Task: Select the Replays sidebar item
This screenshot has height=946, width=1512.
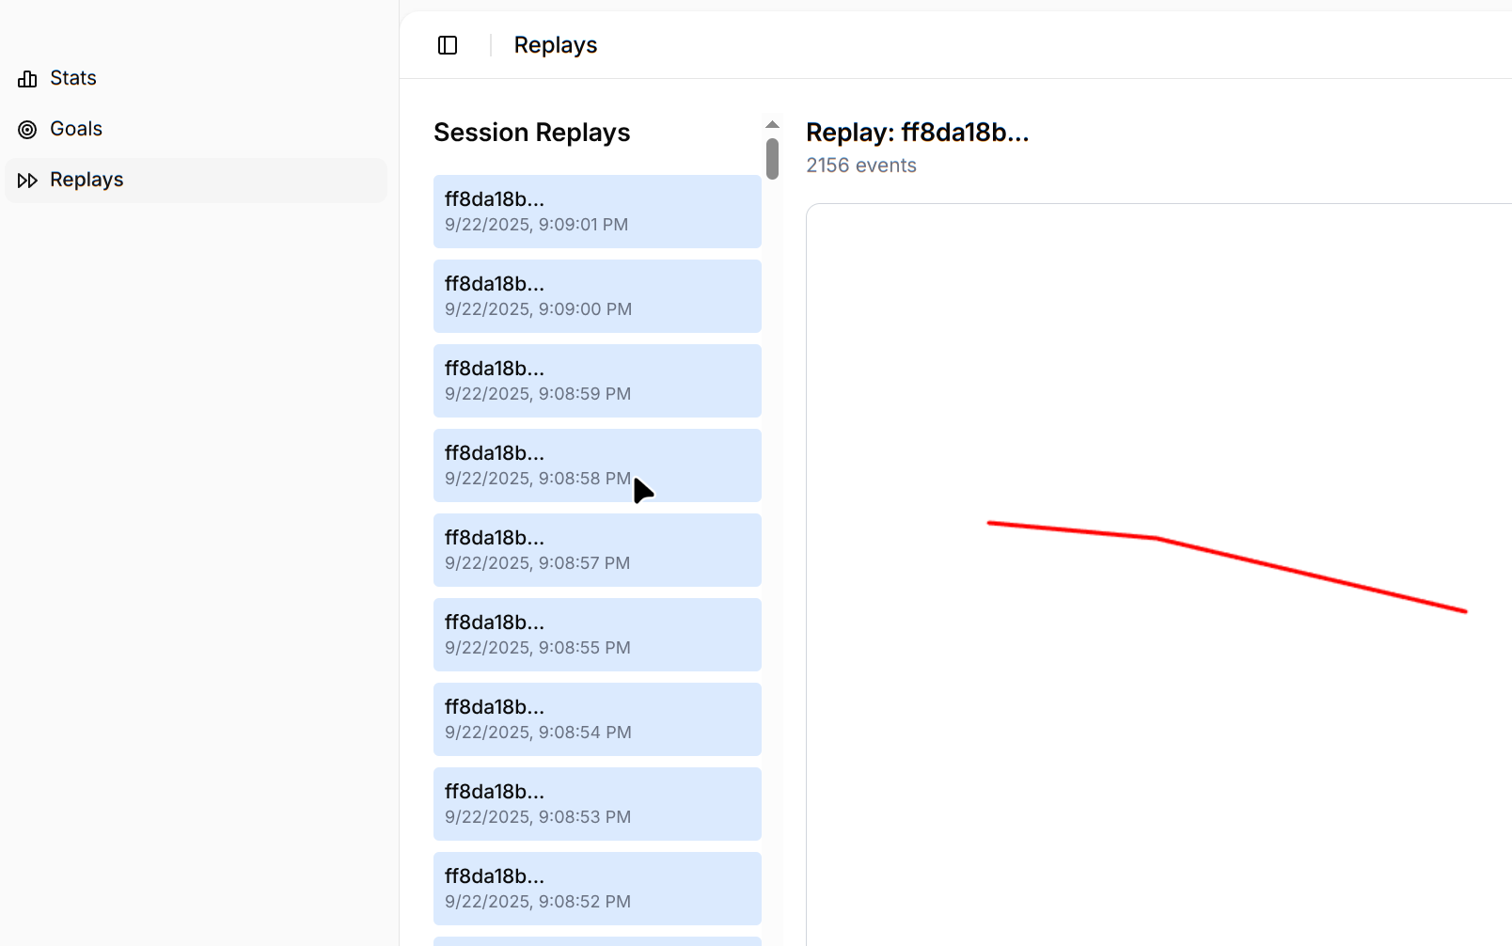Action: pyautogui.click(x=87, y=180)
